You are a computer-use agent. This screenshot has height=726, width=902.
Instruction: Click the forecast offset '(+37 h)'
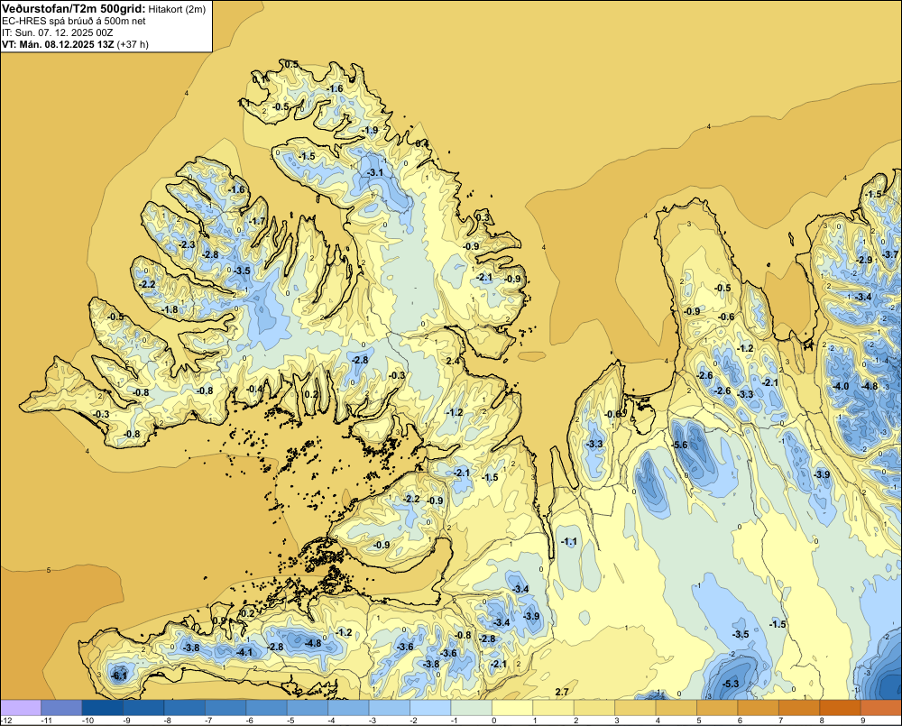(x=133, y=44)
